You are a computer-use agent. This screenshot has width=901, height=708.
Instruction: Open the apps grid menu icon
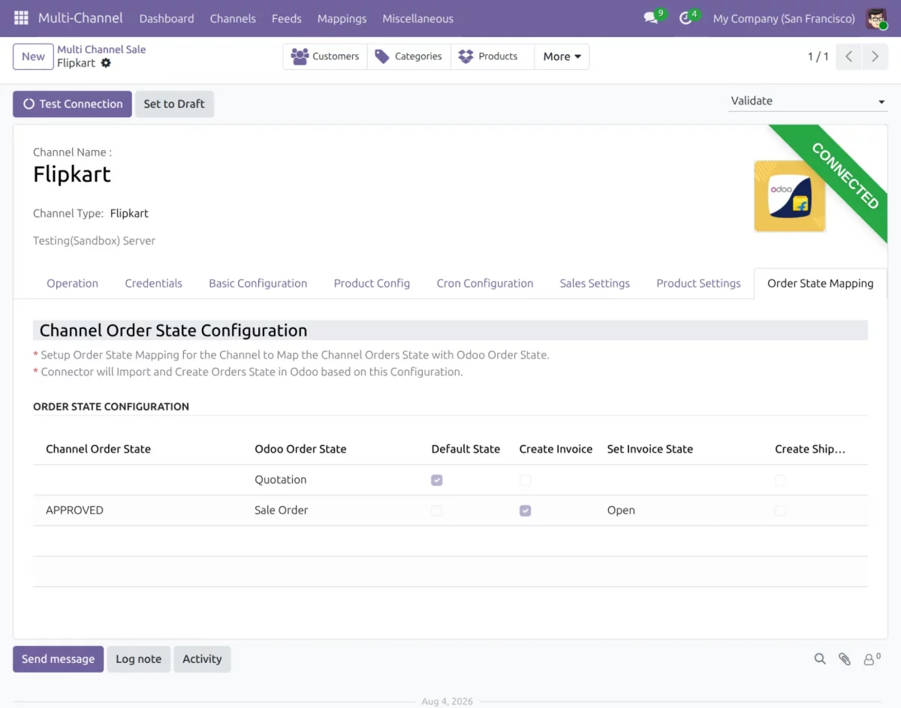21,18
